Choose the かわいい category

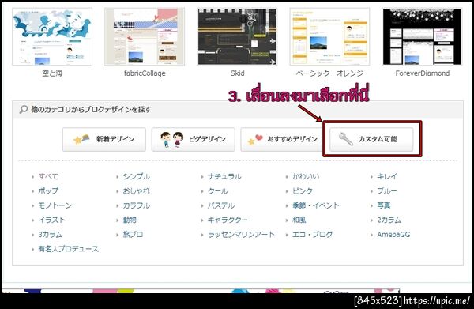point(306,176)
